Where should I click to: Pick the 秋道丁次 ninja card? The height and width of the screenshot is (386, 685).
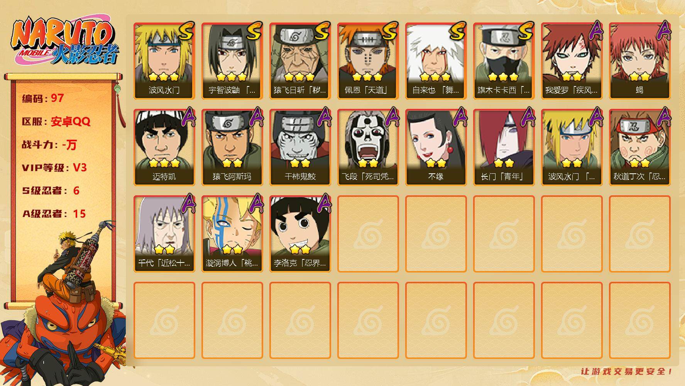tap(639, 147)
